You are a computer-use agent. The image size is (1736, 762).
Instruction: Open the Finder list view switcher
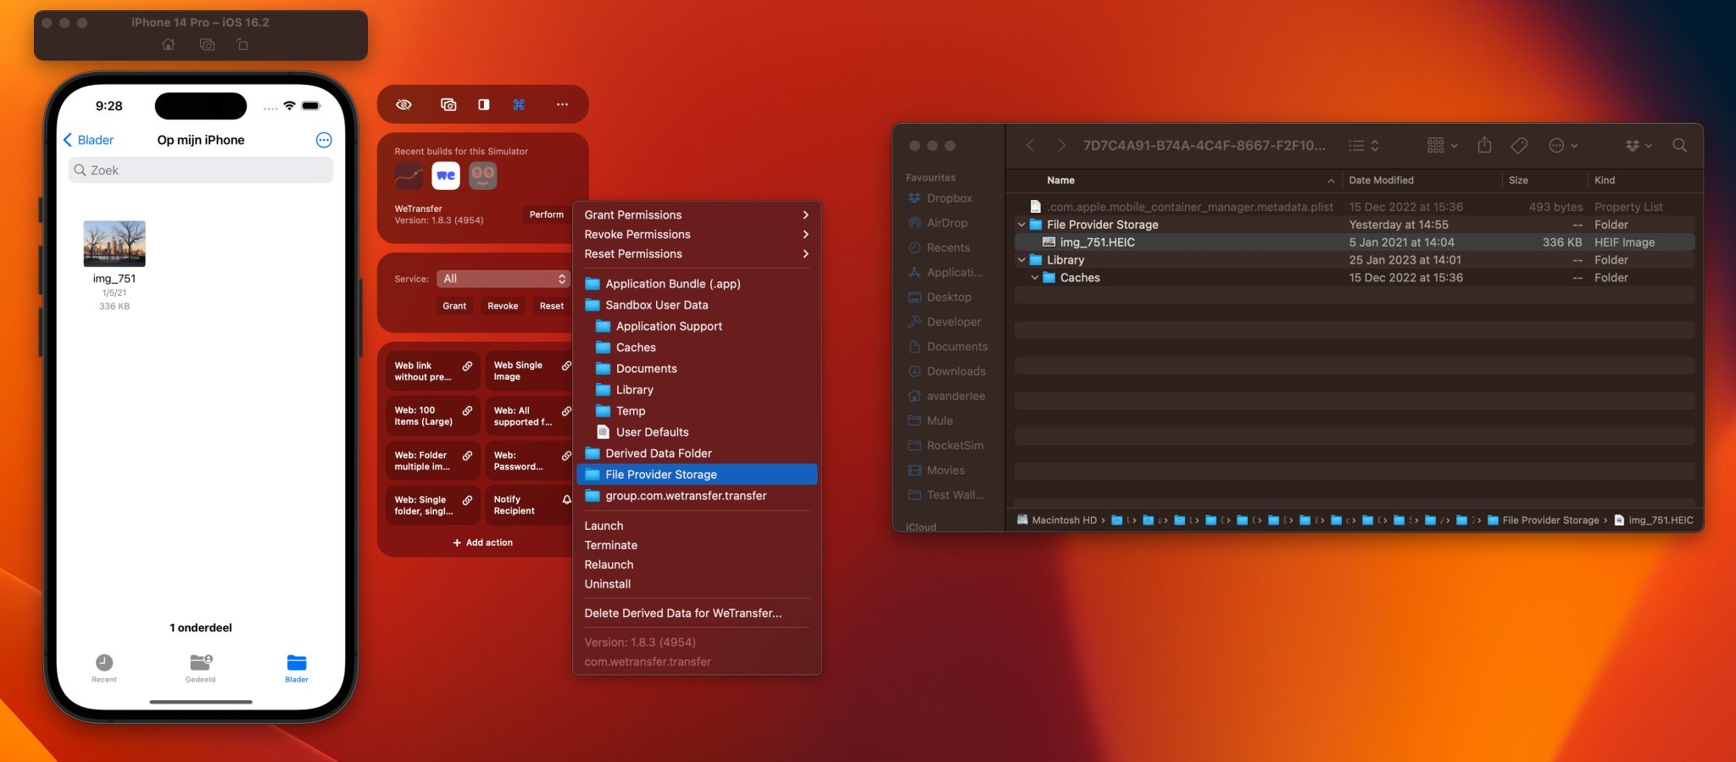[1364, 146]
